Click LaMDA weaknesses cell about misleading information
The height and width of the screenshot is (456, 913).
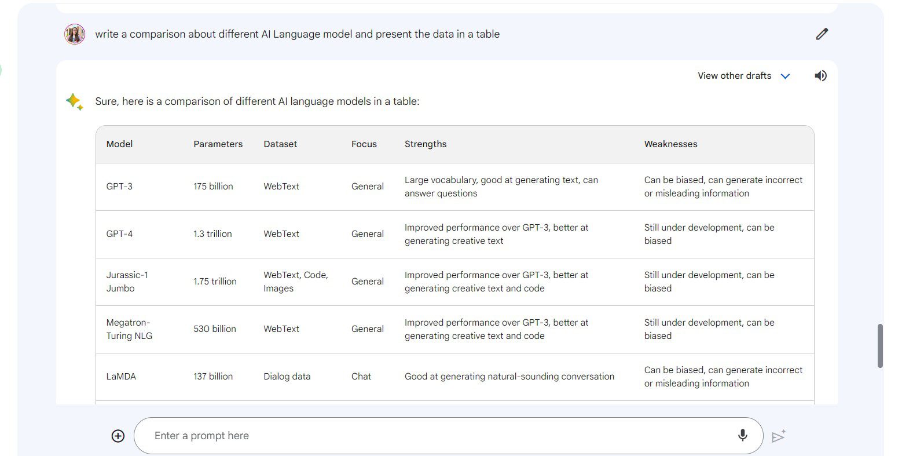click(x=723, y=377)
